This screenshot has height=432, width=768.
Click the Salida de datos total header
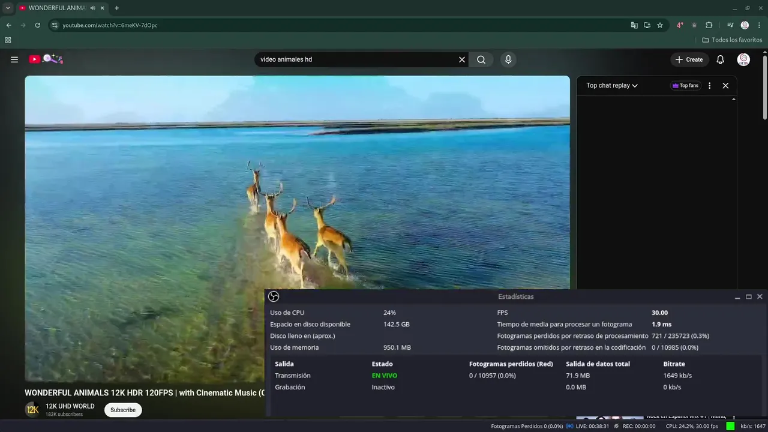click(598, 364)
